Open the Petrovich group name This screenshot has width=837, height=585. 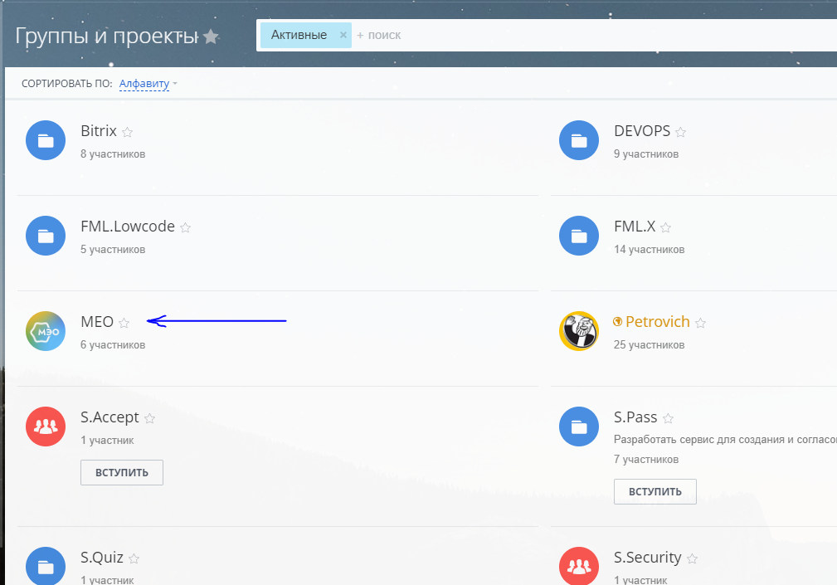[658, 322]
